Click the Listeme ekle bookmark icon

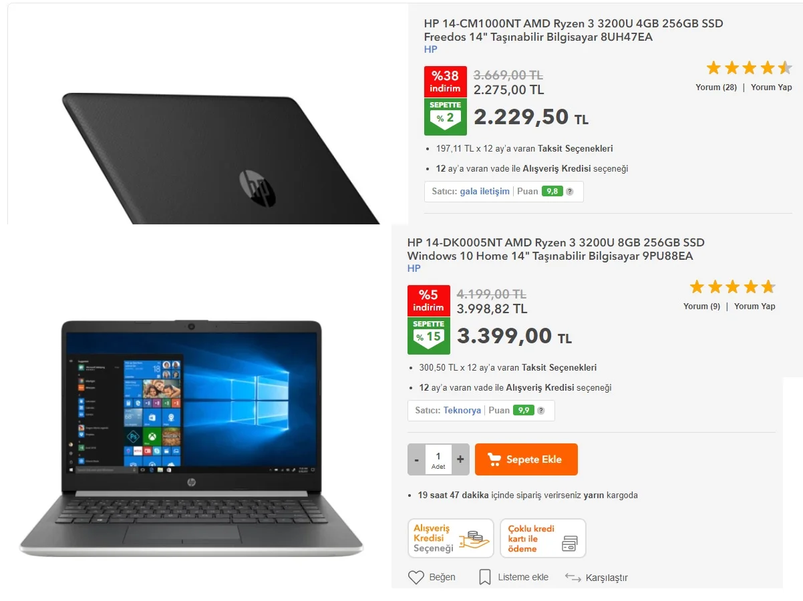point(485,577)
